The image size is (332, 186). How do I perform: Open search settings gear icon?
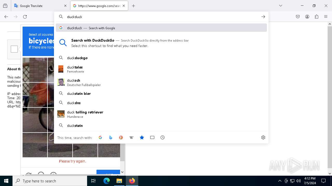263,137
